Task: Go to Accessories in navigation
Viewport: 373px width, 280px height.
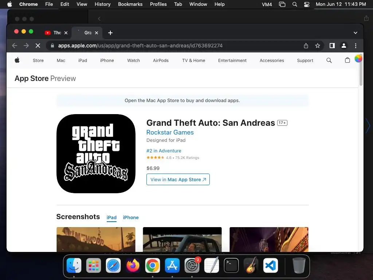Action: [x=272, y=61]
